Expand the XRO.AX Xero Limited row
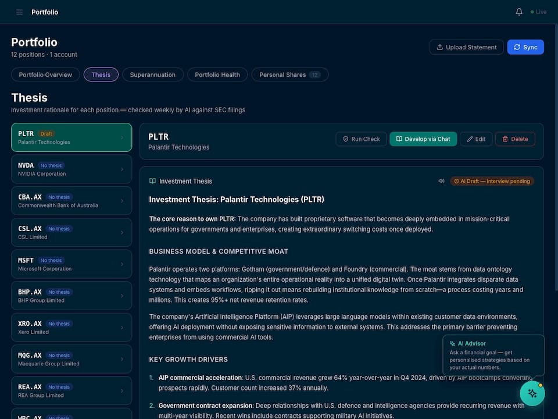 [x=71, y=327]
